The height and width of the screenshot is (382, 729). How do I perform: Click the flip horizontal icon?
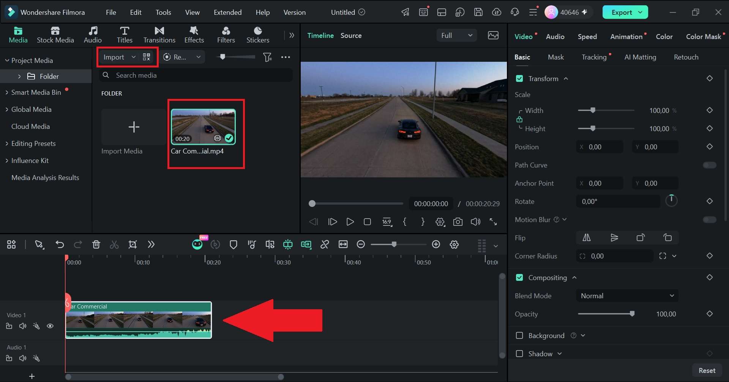[587, 238]
